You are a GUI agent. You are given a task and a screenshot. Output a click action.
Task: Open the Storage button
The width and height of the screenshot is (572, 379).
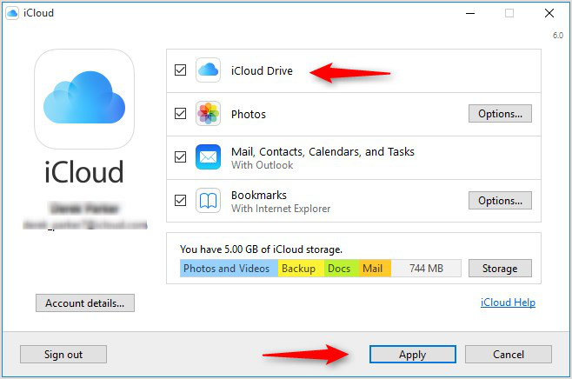[x=500, y=269]
